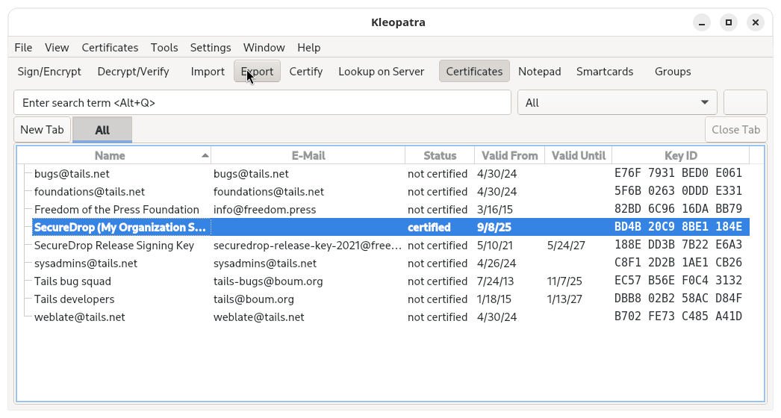781x418 pixels.
Task: Sort certificates by Name column header
Action: tap(111, 155)
